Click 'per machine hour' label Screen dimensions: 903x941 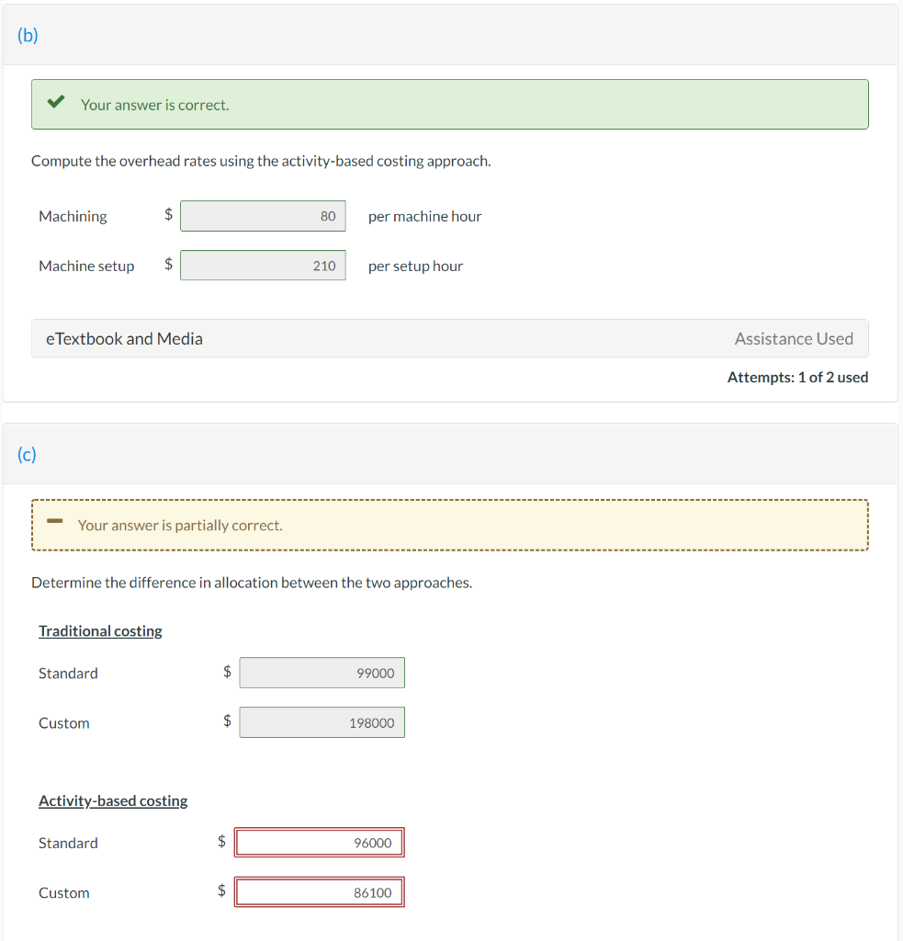pyautogui.click(x=424, y=216)
